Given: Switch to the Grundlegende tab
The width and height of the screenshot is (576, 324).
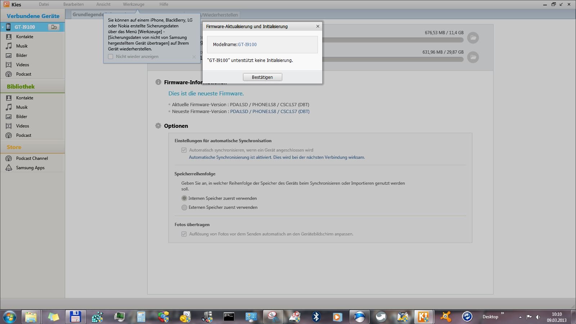Looking at the screenshot, I should pos(87,14).
